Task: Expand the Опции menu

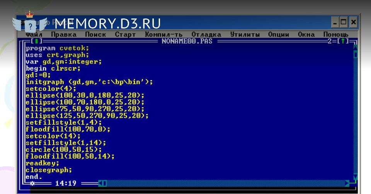Action: (x=278, y=35)
